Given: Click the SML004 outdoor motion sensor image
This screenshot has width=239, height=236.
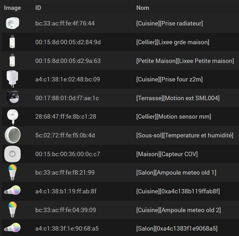Looking at the screenshot, I should tap(13, 98).
